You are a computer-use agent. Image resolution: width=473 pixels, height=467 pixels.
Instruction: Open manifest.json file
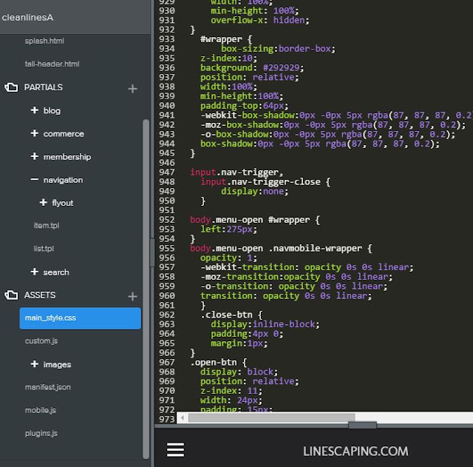(x=47, y=387)
